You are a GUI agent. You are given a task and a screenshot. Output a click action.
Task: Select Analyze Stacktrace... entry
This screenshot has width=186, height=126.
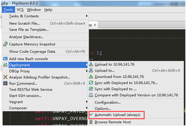point(45,37)
